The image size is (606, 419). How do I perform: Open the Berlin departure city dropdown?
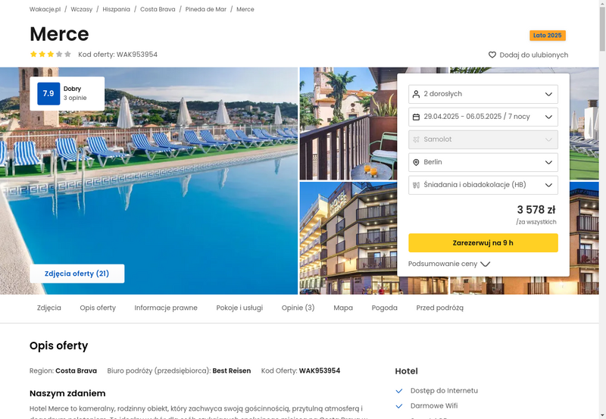[x=483, y=162]
